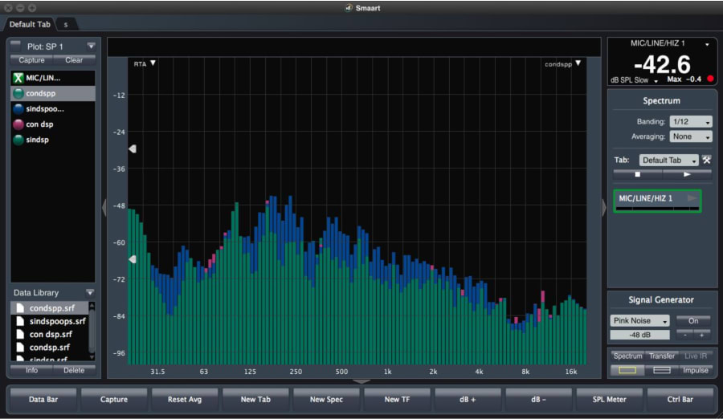
Task: Click the blue dot beside the sindspoo trace
Action: (18, 109)
